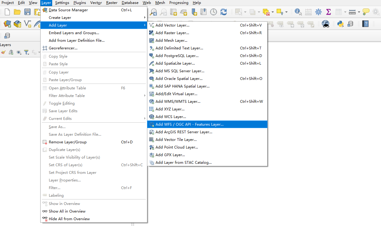
Task: Open DB Manager icon under the toolbars
Action: point(7,36)
